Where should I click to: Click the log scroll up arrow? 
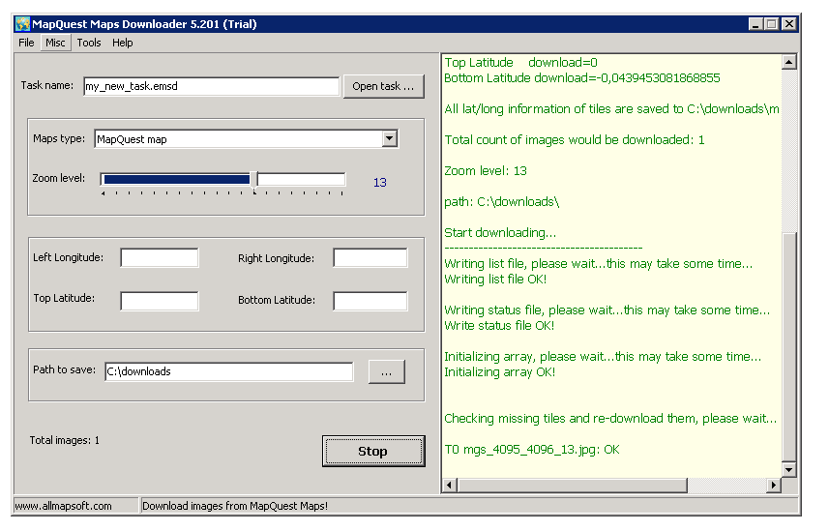[x=788, y=63]
